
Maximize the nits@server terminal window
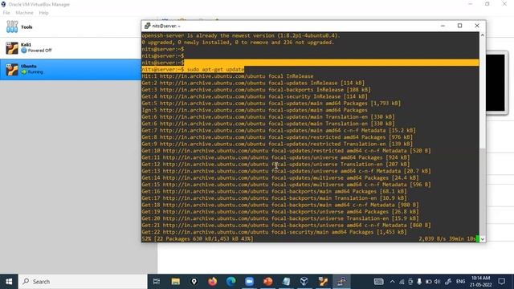(x=459, y=26)
